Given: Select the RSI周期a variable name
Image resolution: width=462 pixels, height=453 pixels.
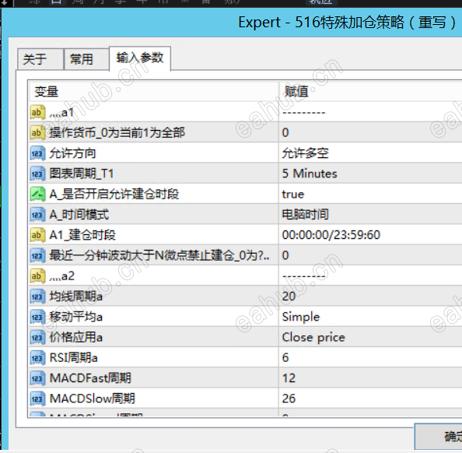Looking at the screenshot, I should 73,358.
